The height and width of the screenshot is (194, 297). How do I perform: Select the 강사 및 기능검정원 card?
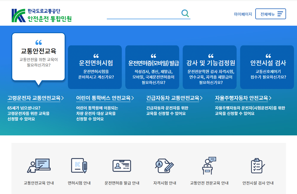point(209,67)
